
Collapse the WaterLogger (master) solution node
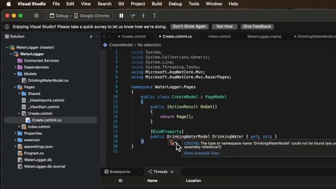click(7, 47)
